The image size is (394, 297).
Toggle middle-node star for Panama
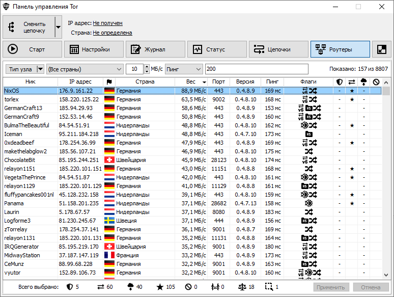pos(352,203)
